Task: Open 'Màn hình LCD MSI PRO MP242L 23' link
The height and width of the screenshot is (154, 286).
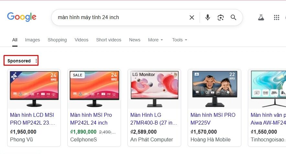Action: point(32,119)
